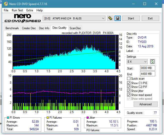
Task: Click the PI Failures total 939
Action: tap(76, 129)
